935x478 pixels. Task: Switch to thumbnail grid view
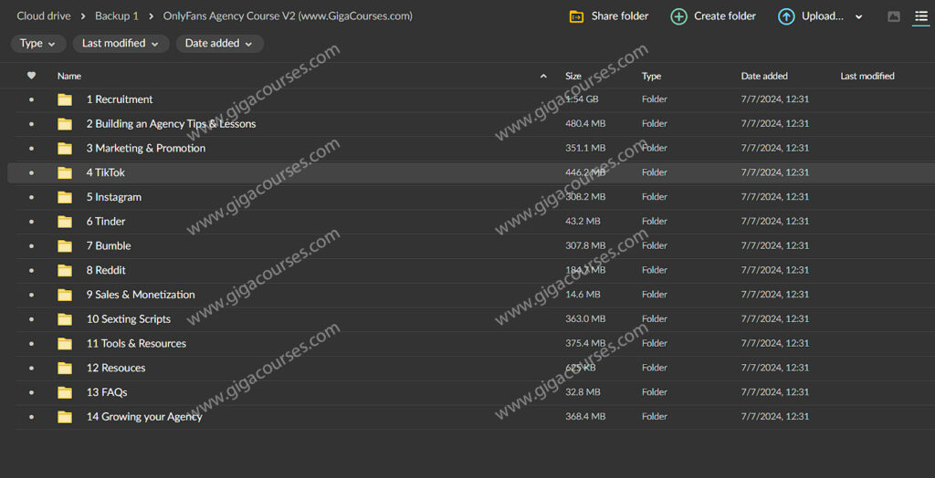pyautogui.click(x=894, y=16)
